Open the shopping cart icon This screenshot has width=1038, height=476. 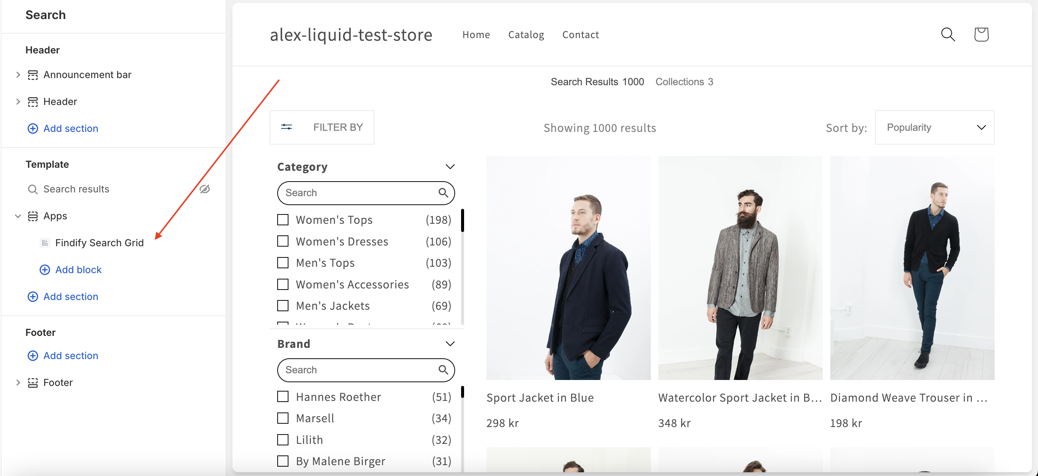click(x=981, y=34)
